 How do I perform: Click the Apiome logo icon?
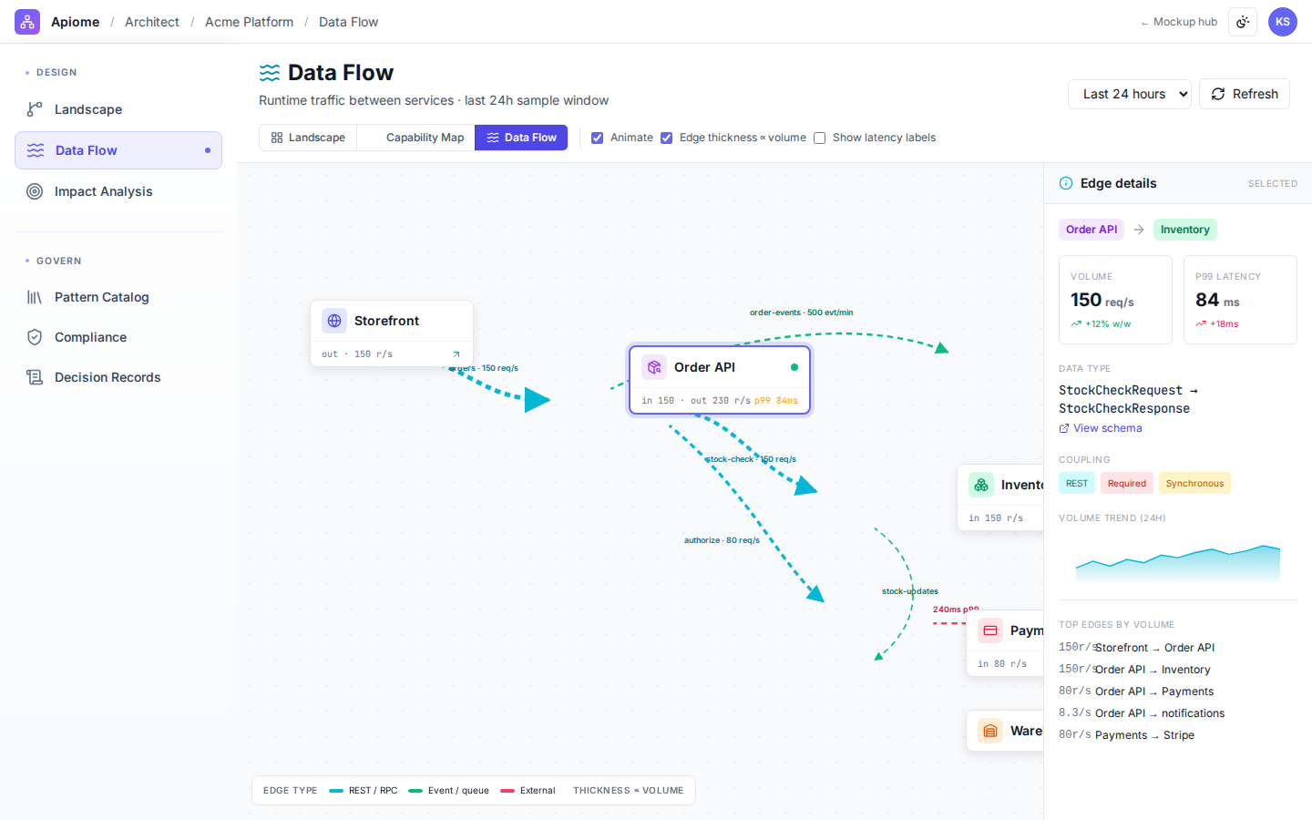(27, 22)
